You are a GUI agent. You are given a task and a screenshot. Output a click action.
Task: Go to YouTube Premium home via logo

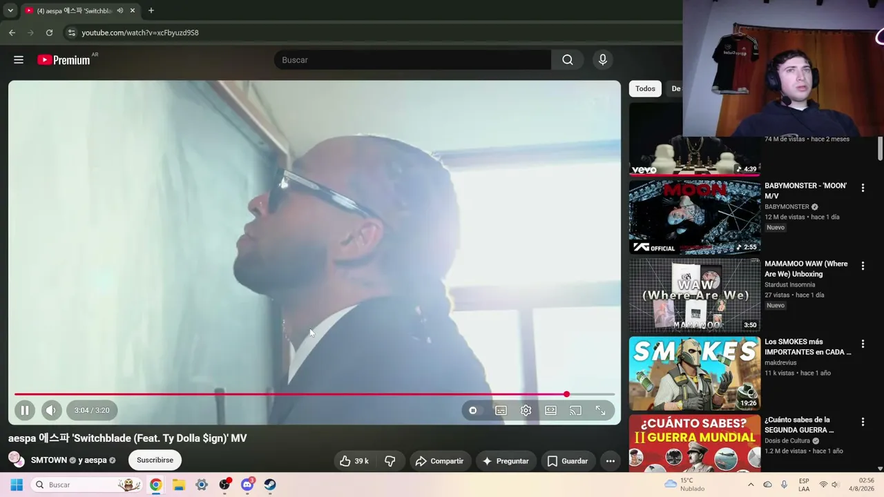[64, 60]
